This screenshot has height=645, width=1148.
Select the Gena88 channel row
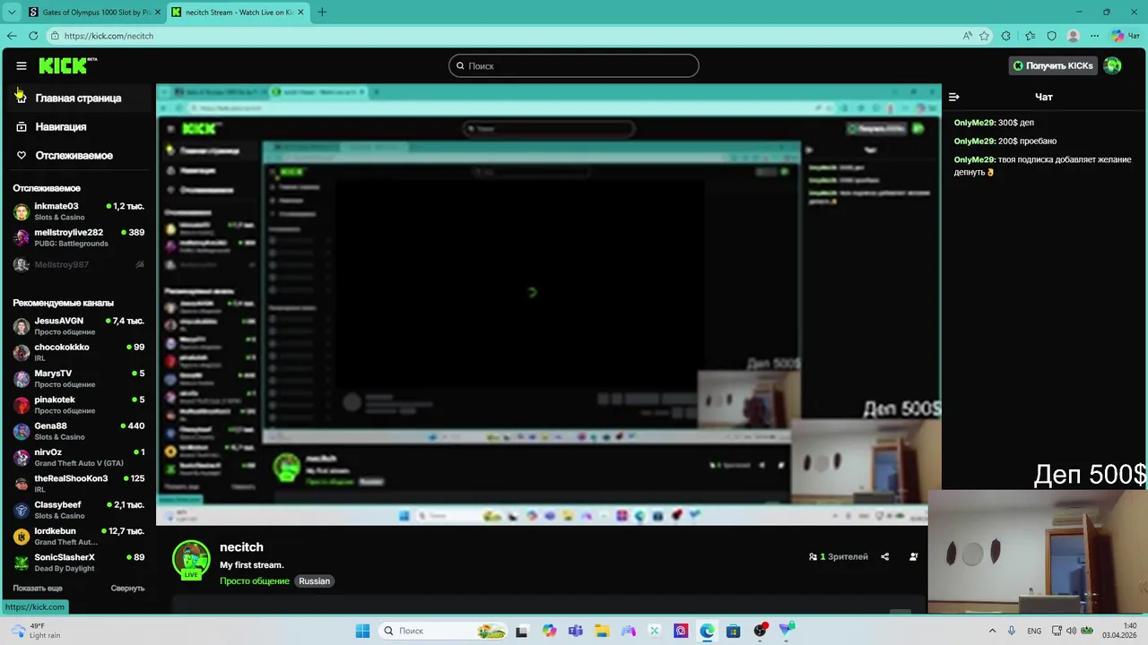[x=78, y=431]
